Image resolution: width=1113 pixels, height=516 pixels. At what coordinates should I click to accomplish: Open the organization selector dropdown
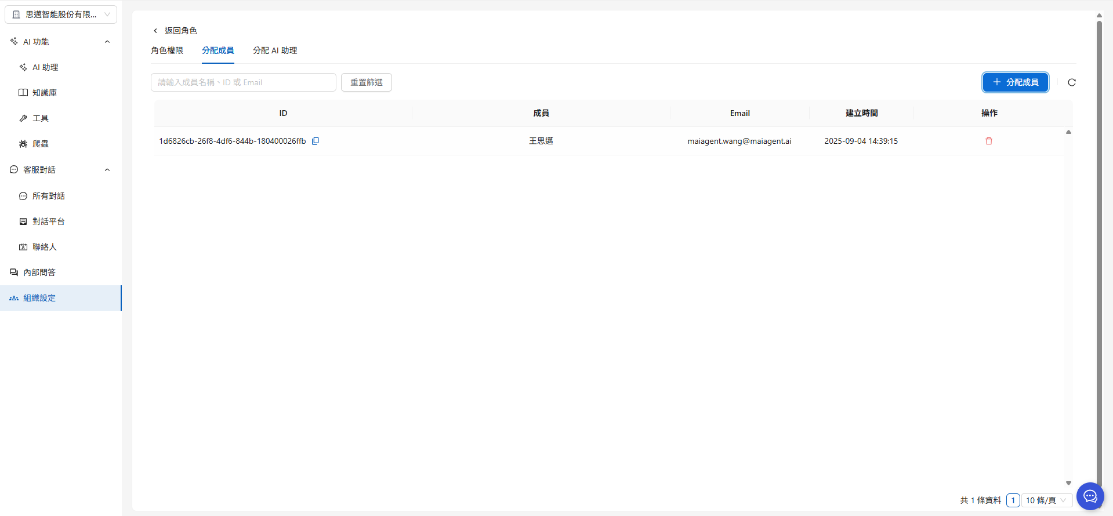coord(61,14)
